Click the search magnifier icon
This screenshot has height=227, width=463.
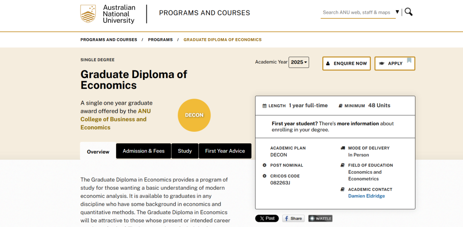pos(409,12)
